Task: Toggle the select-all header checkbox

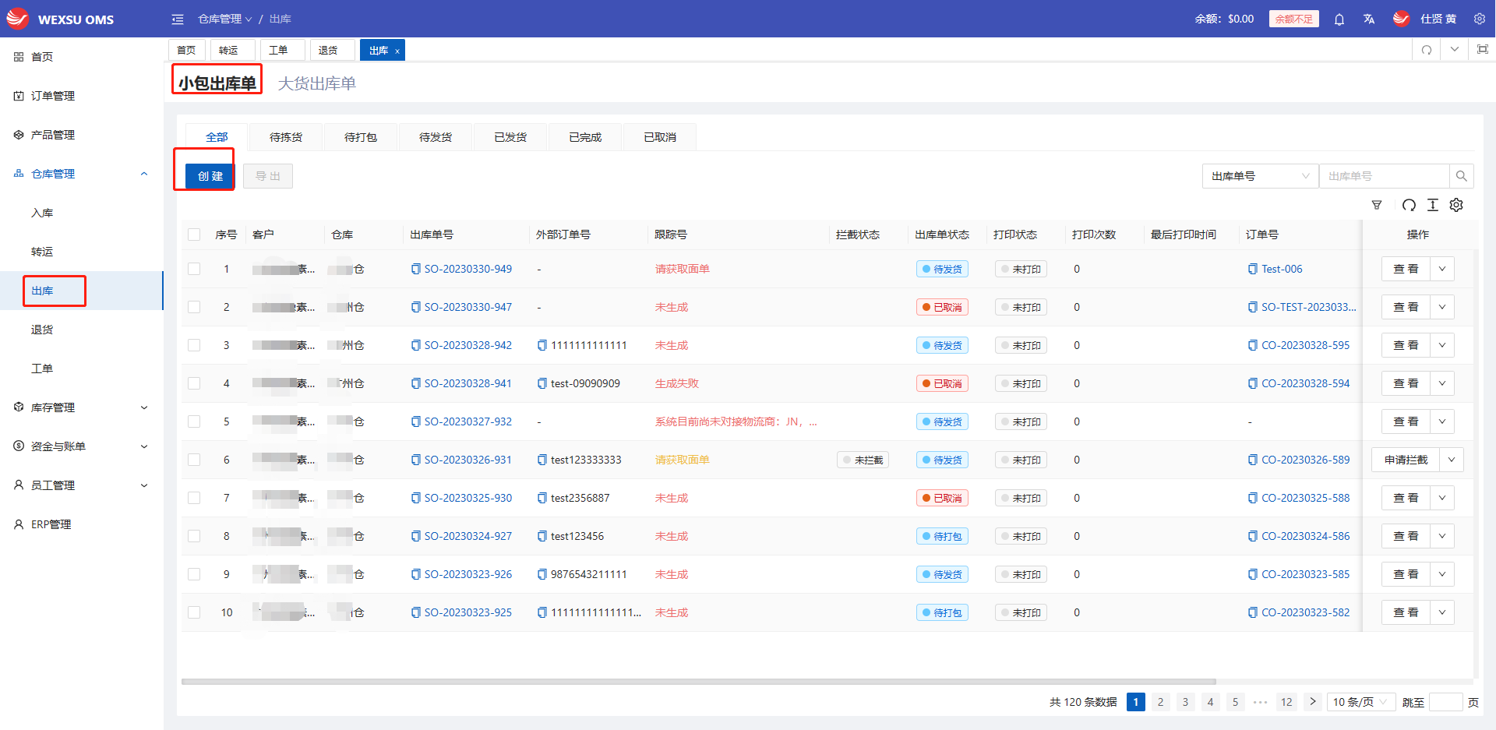Action: click(194, 235)
